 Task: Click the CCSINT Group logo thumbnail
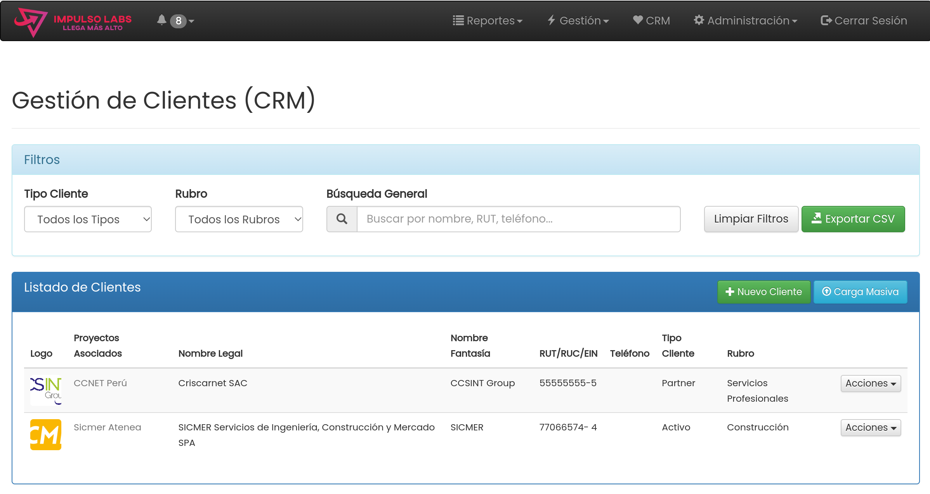tap(46, 390)
